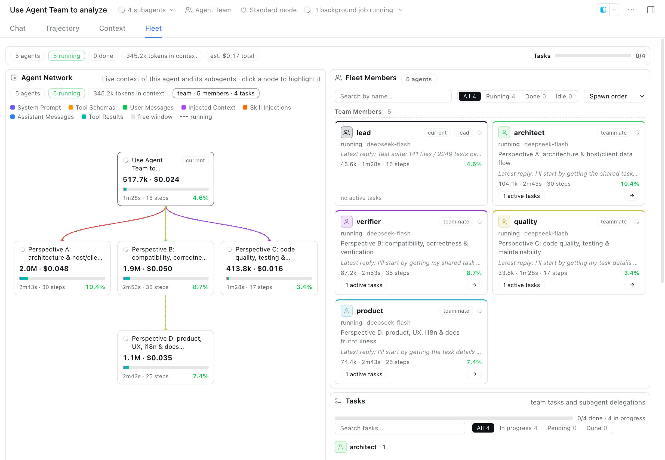Expand the background job running dropdown

353,10
